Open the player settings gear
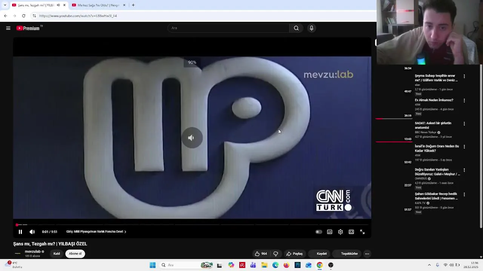483x271 pixels. click(x=340, y=232)
